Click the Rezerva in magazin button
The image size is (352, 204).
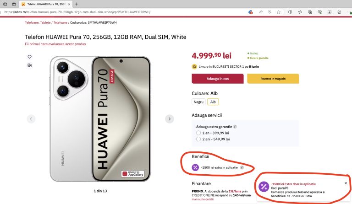(x=273, y=79)
